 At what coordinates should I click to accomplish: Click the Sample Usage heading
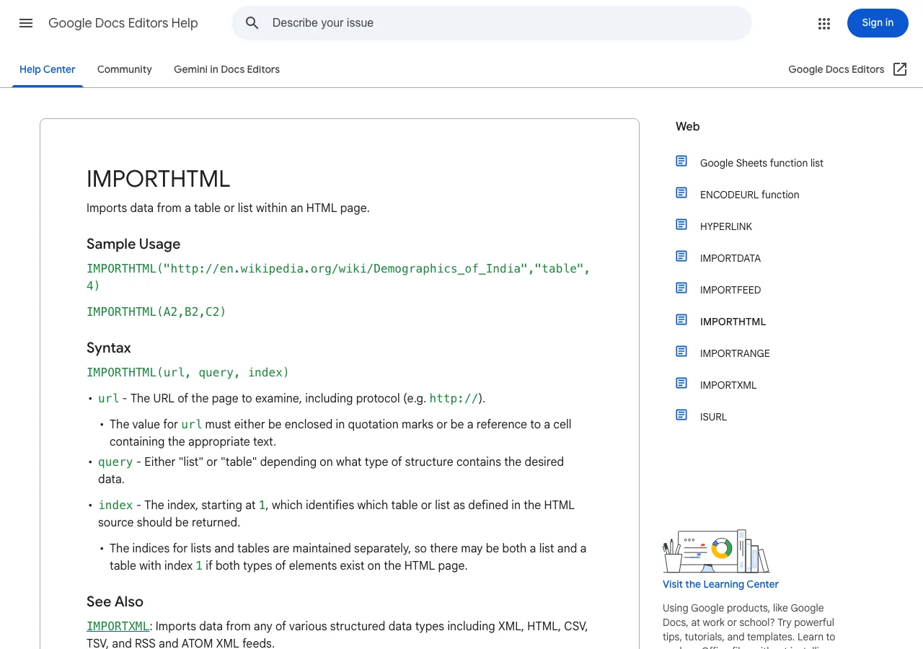tap(133, 244)
